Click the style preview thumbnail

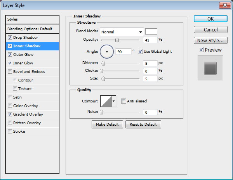click(210, 68)
